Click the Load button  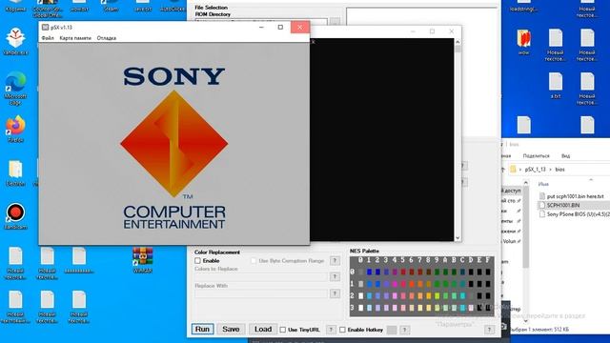pyautogui.click(x=263, y=329)
